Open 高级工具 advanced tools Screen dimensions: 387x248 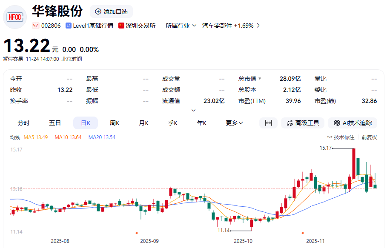(x=303, y=123)
